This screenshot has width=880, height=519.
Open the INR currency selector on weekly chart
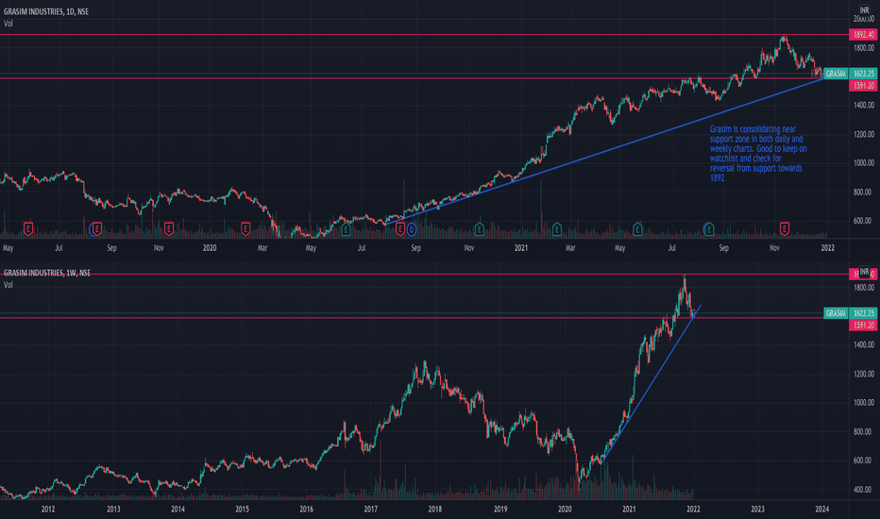point(864,272)
